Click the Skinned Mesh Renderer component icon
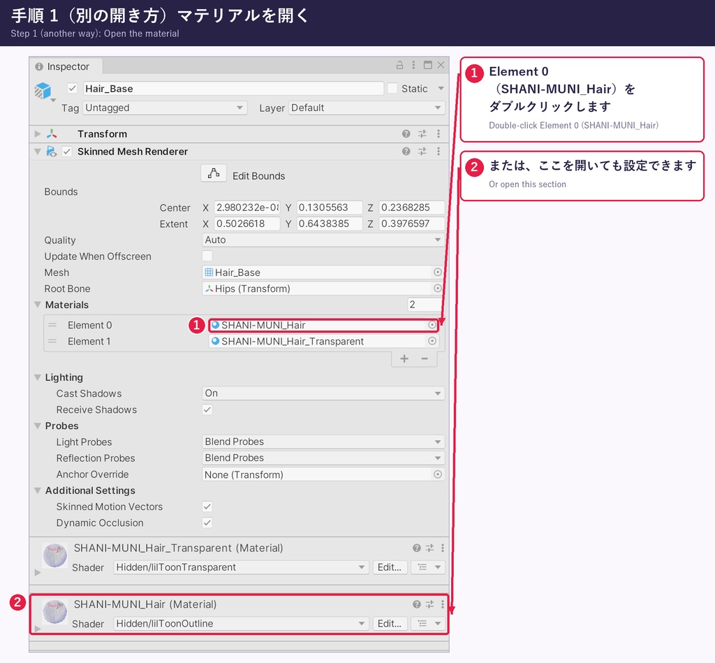 [x=52, y=152]
